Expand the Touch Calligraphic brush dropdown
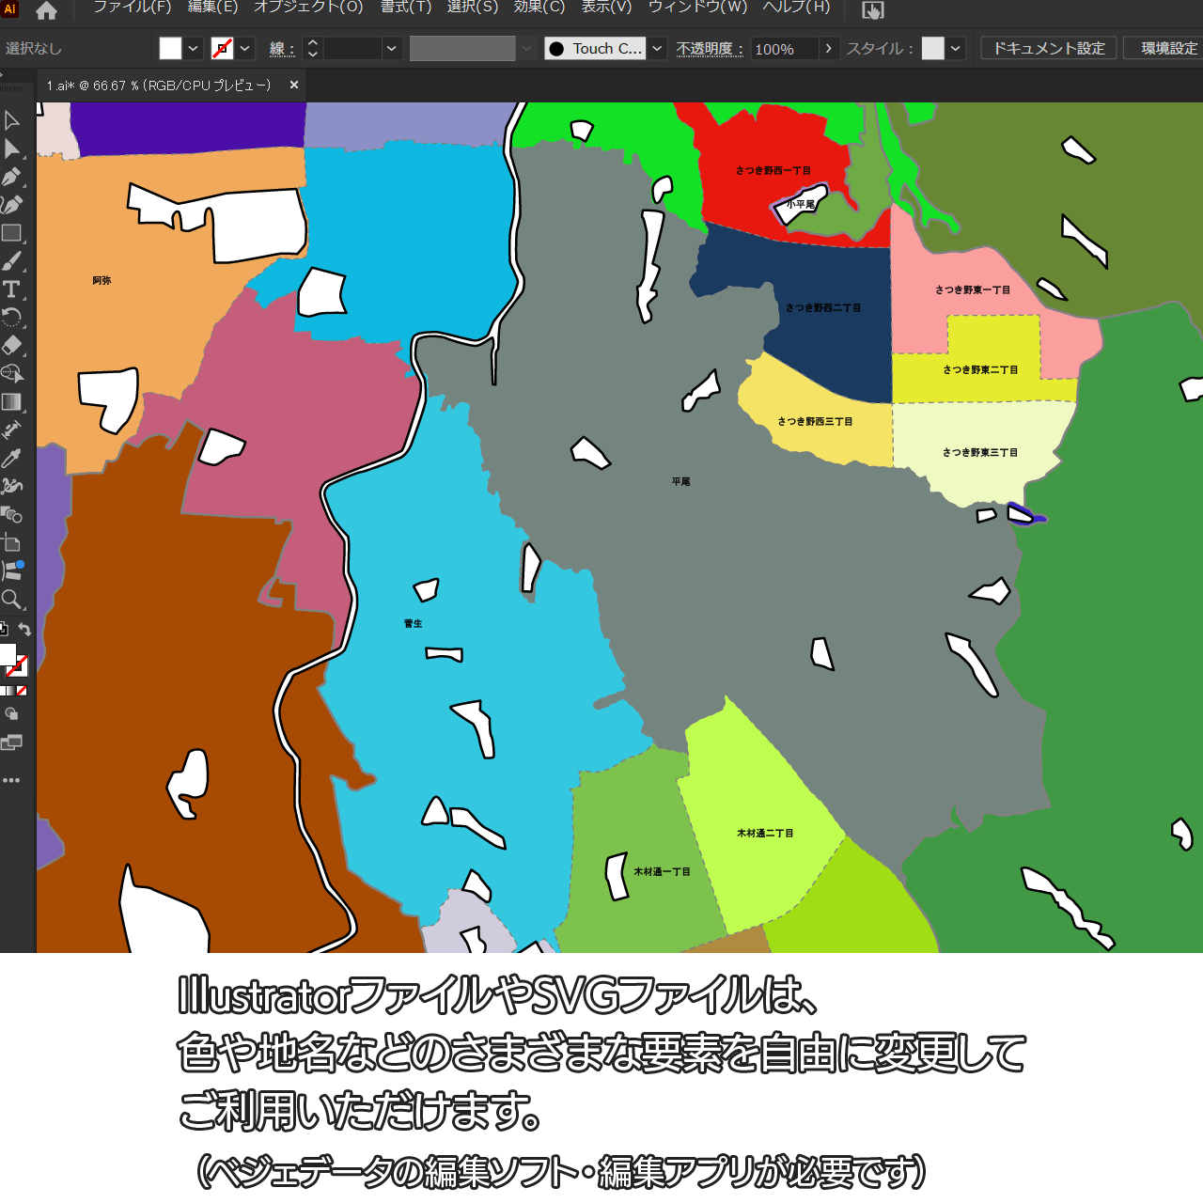 (657, 49)
